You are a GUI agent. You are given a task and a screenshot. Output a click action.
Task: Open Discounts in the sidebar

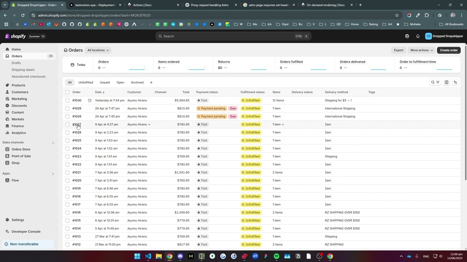pos(19,106)
